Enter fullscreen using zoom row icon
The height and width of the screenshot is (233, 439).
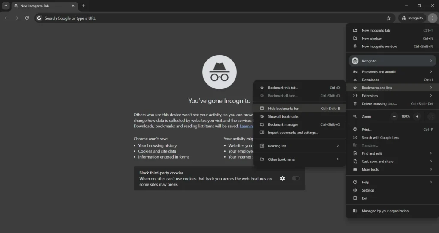pyautogui.click(x=431, y=117)
